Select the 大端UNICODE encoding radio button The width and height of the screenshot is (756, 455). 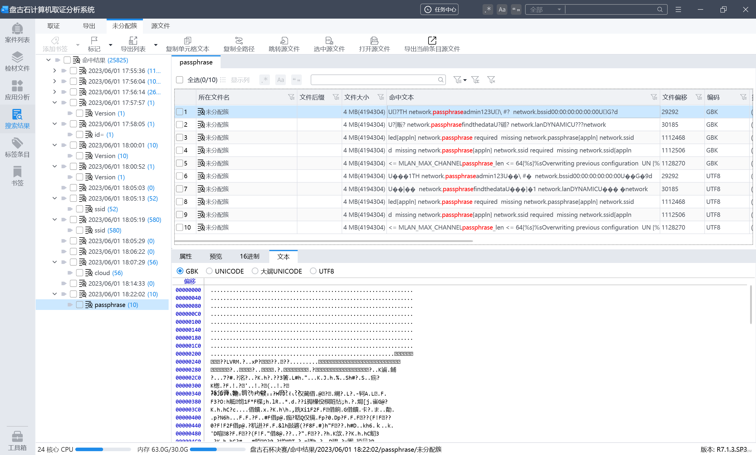[255, 271]
